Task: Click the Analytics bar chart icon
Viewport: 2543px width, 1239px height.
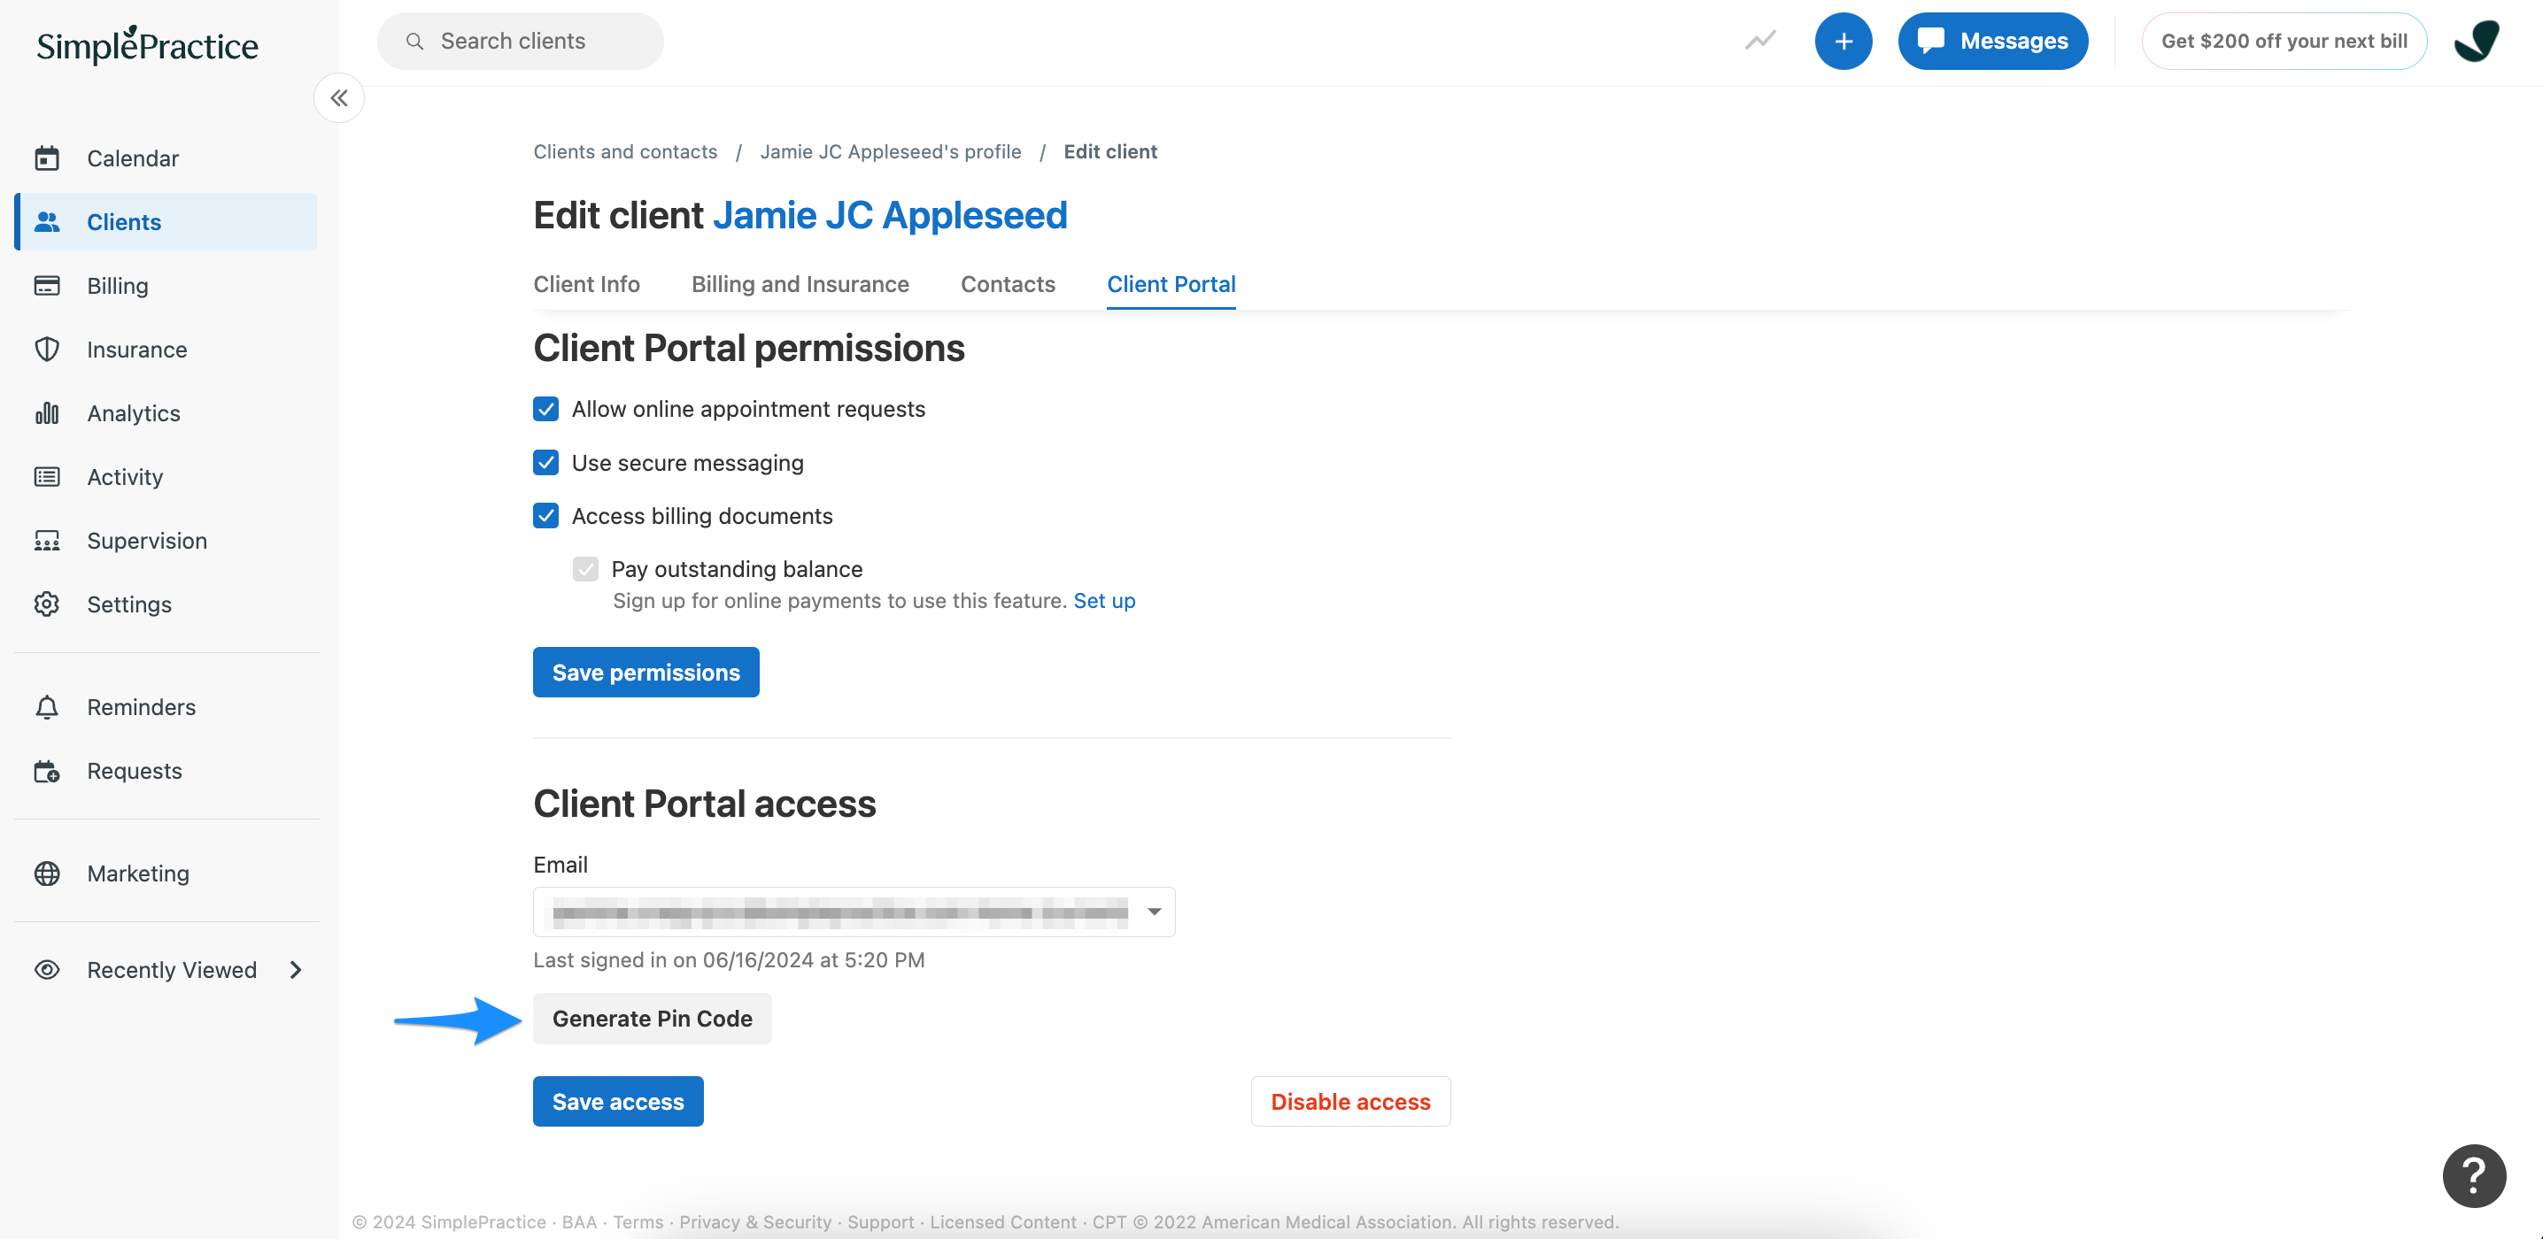Action: (x=46, y=413)
